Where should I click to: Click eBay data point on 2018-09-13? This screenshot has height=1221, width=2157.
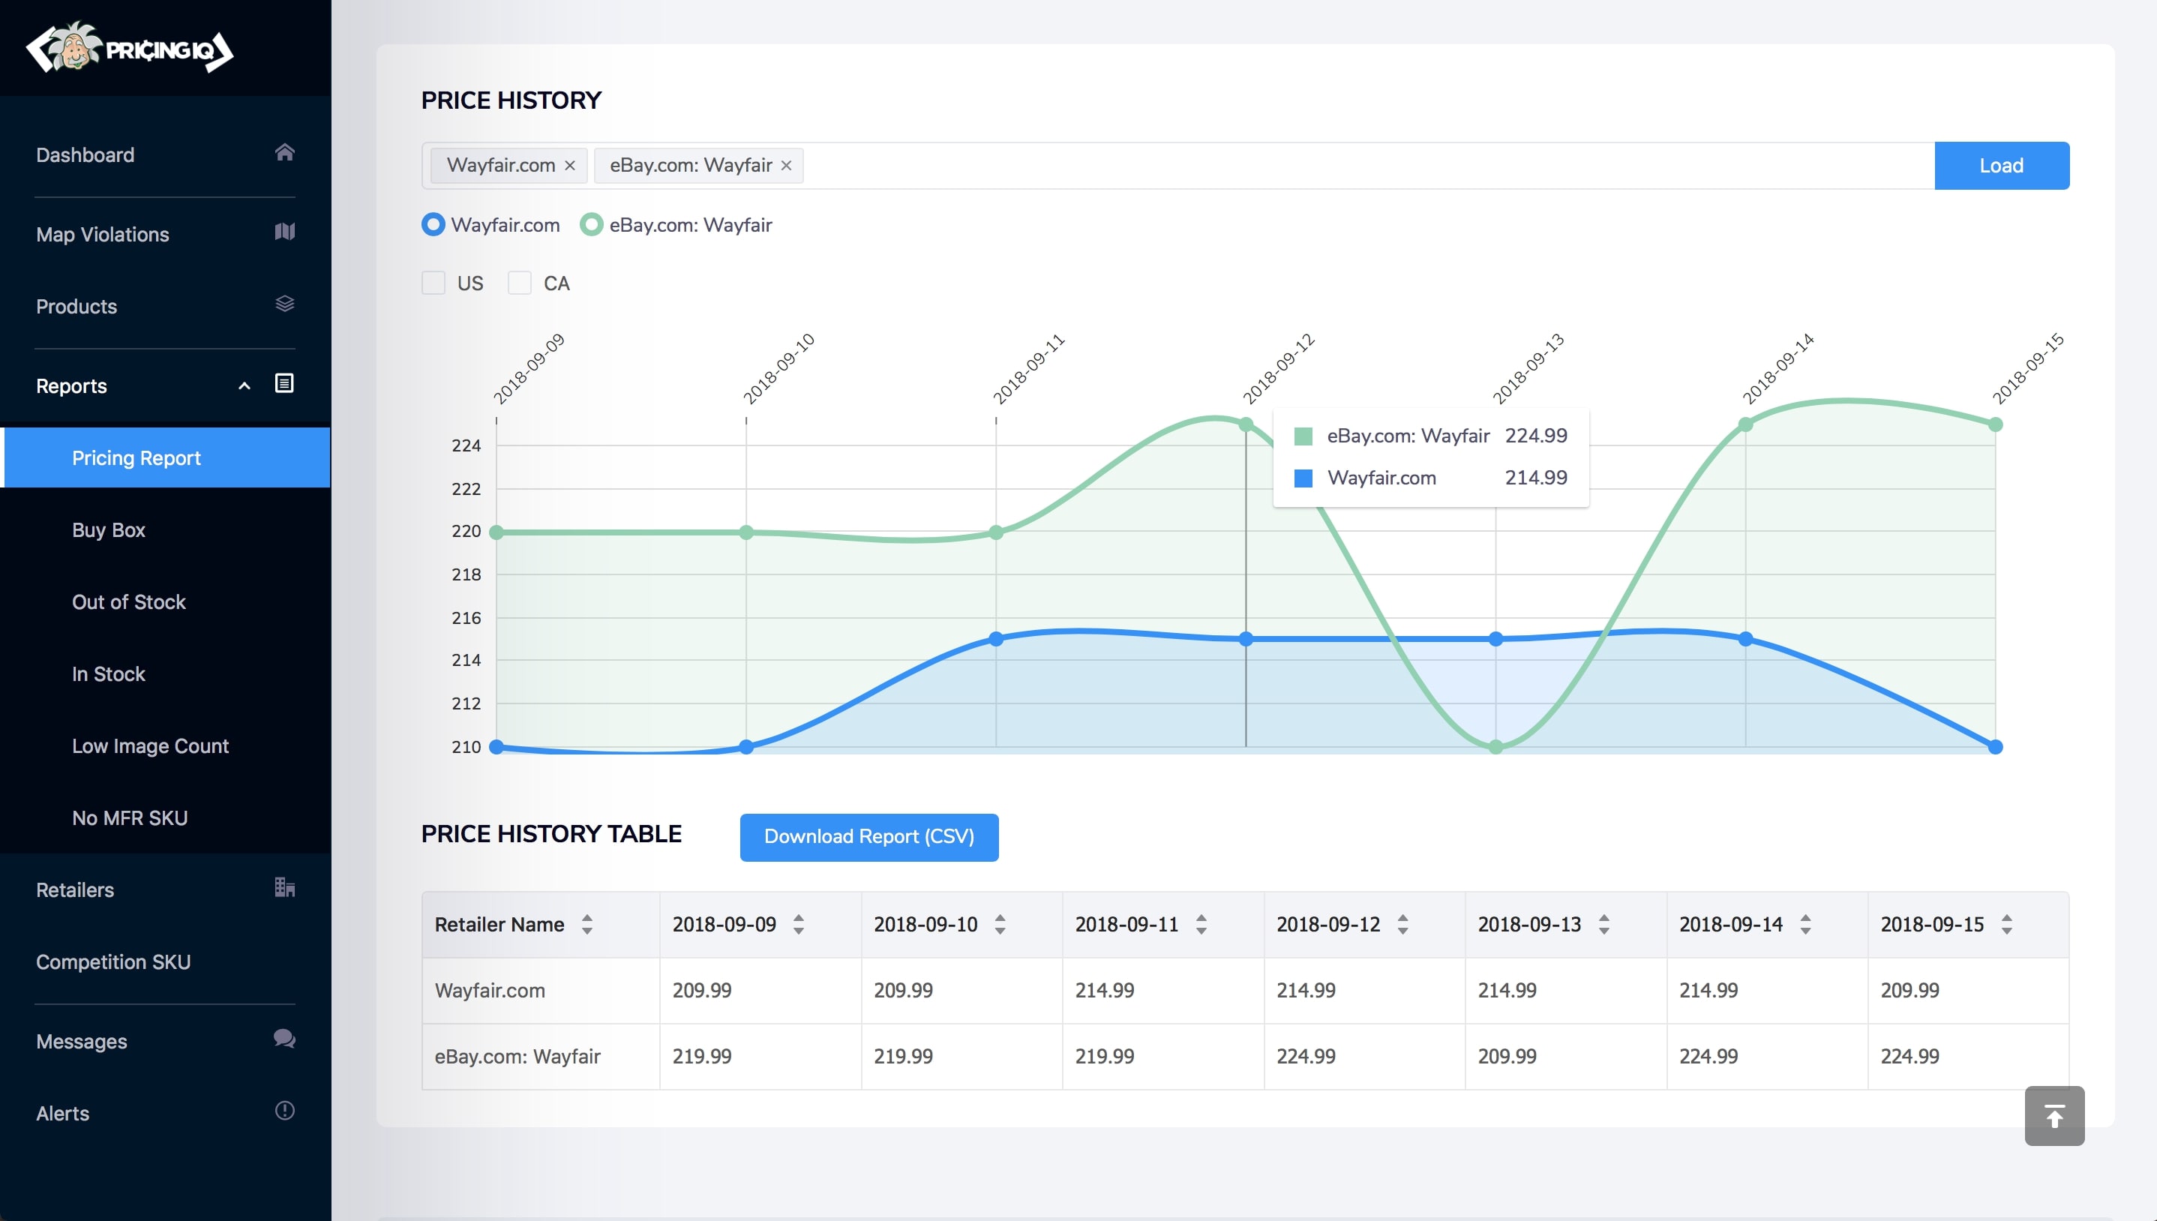1495,746
